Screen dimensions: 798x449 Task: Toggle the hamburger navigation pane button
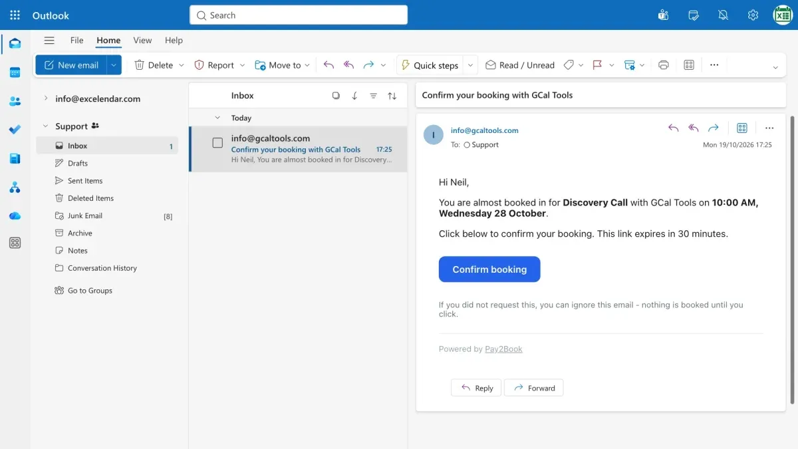tap(49, 41)
